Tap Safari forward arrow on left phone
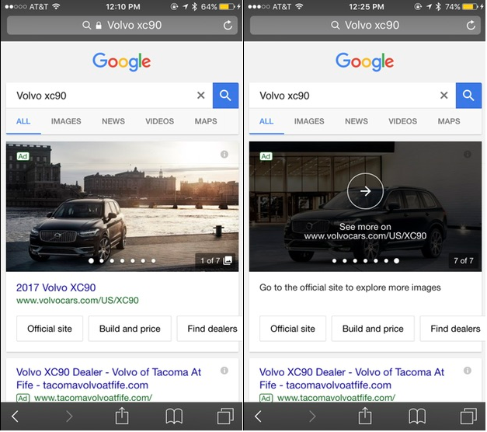The height and width of the screenshot is (432, 487). click(x=69, y=416)
